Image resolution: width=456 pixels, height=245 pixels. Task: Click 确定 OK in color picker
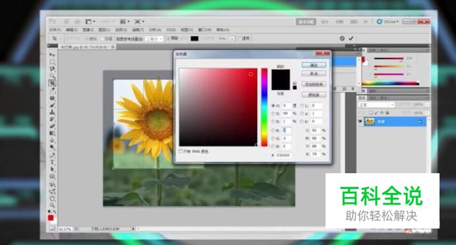coord(314,65)
